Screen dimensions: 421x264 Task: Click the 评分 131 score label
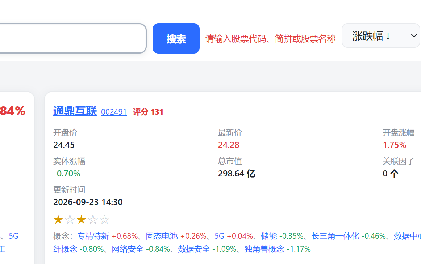[x=148, y=112]
